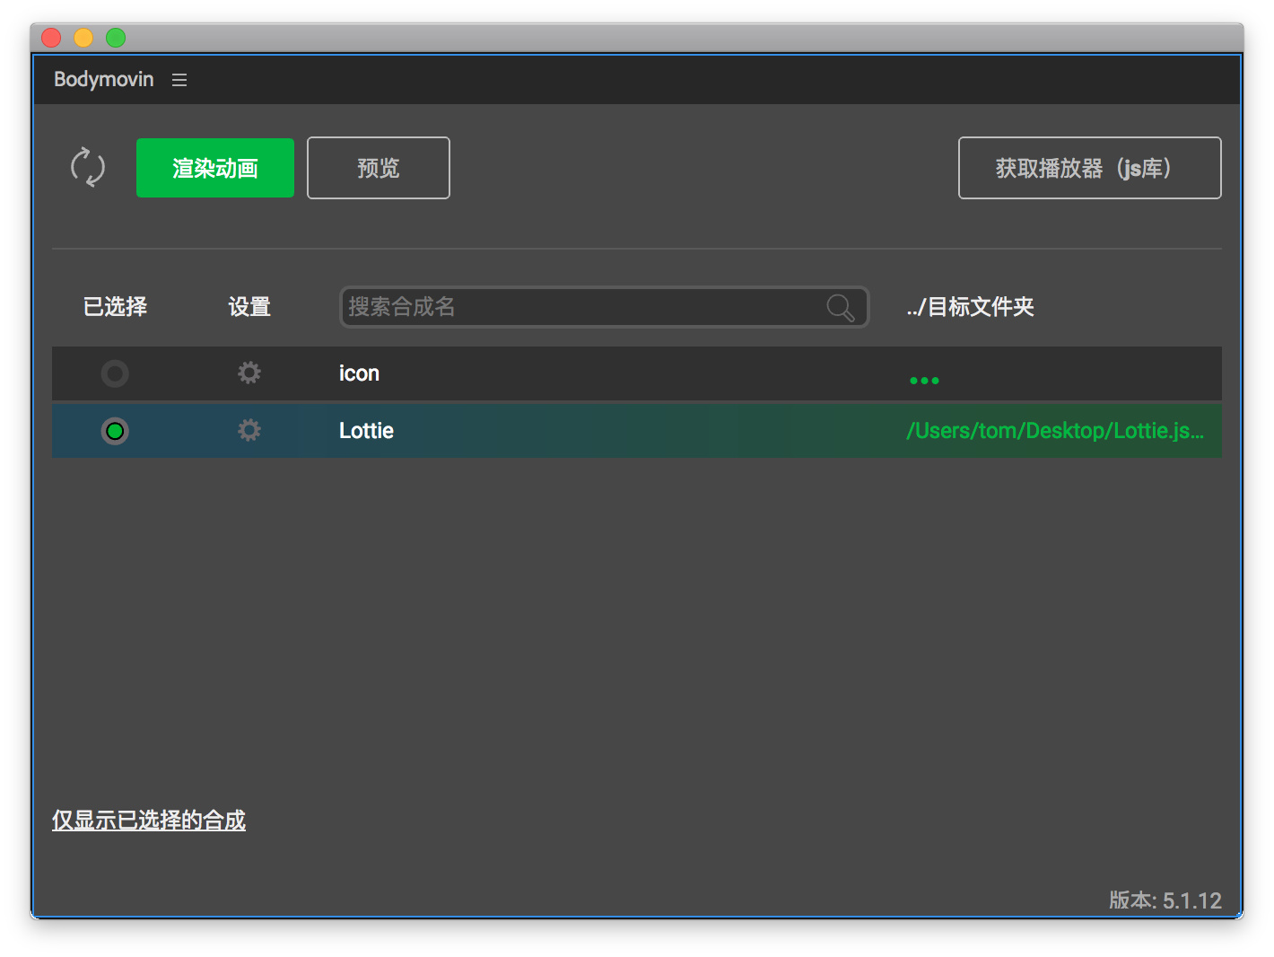1274x957 pixels.
Task: Open settings gear for Lottie composition
Action: (249, 430)
